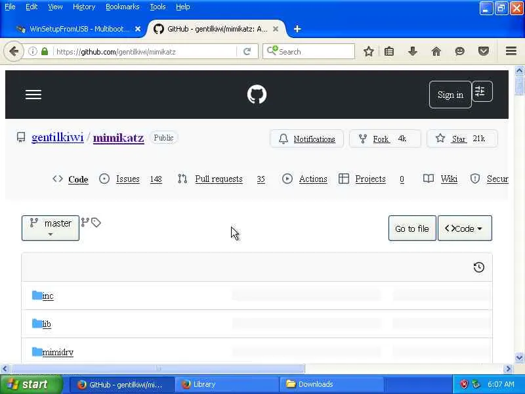Bookmark this page with the star icon
This screenshot has height=394, width=525.
(x=369, y=51)
